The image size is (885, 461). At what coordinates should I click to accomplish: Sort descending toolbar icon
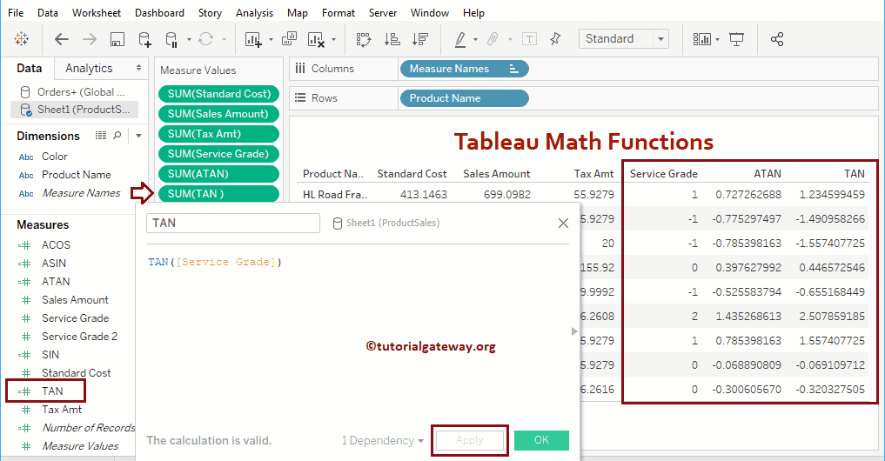(x=420, y=39)
